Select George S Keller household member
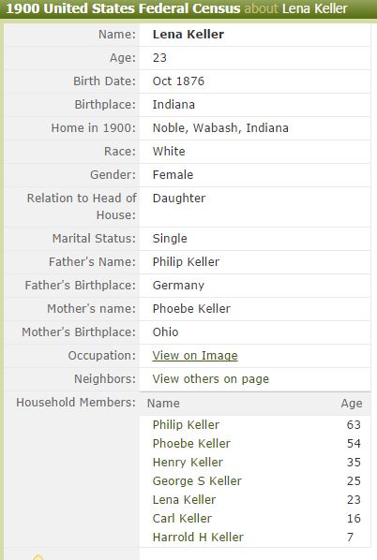This screenshot has width=377, height=560. [197, 480]
